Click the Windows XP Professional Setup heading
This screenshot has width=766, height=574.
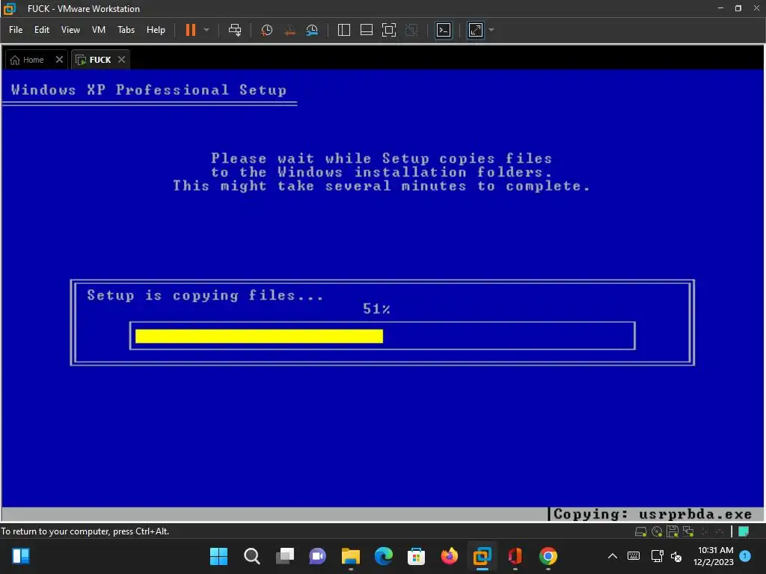[149, 90]
